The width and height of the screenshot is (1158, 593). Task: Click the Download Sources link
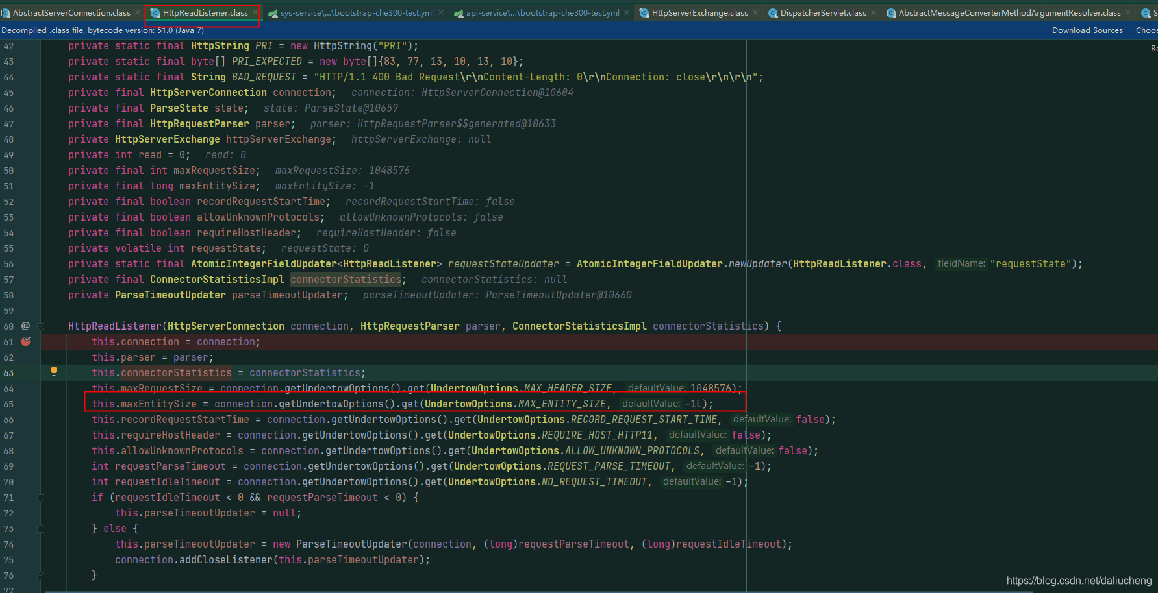pyautogui.click(x=1087, y=30)
